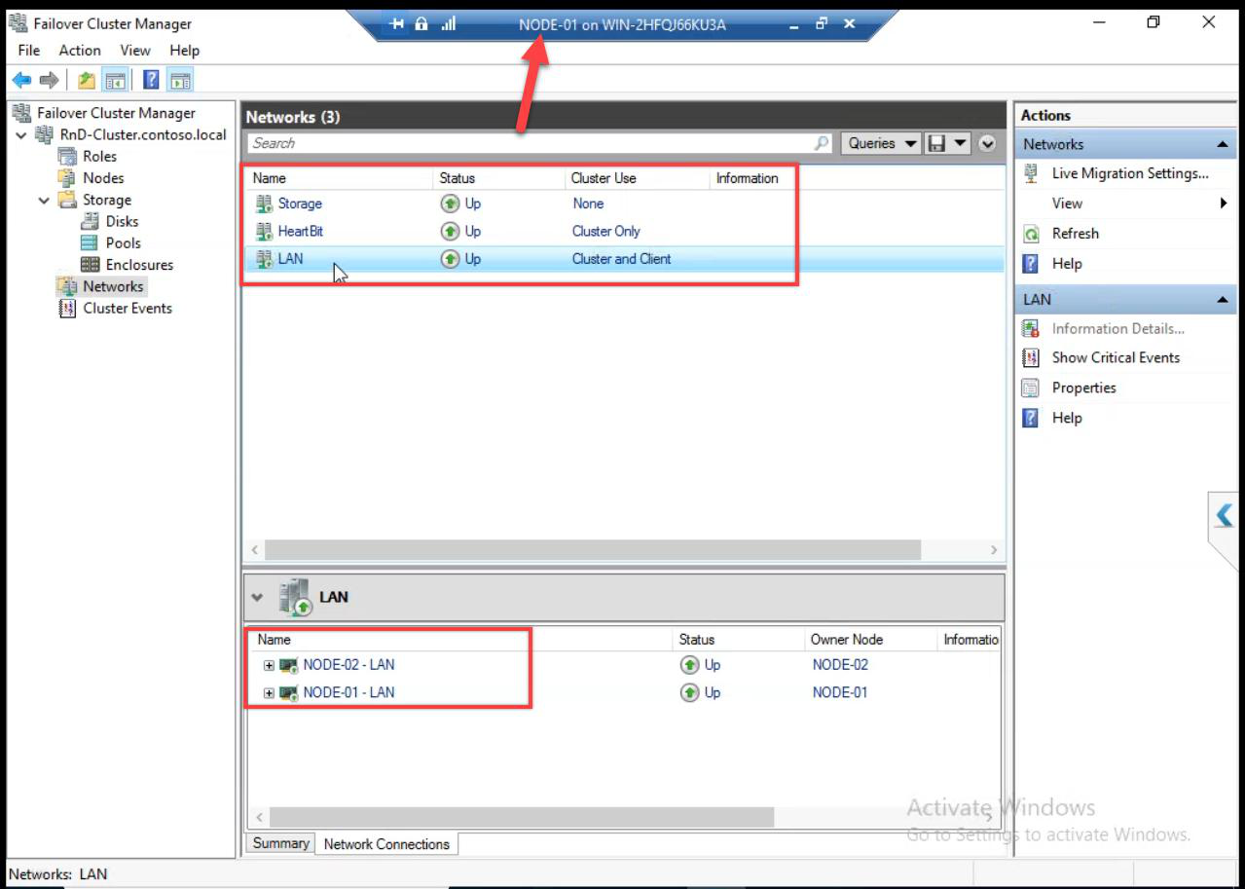1245x889 pixels.
Task: Expand the NODE-01 - LAN connection
Action: coord(269,692)
